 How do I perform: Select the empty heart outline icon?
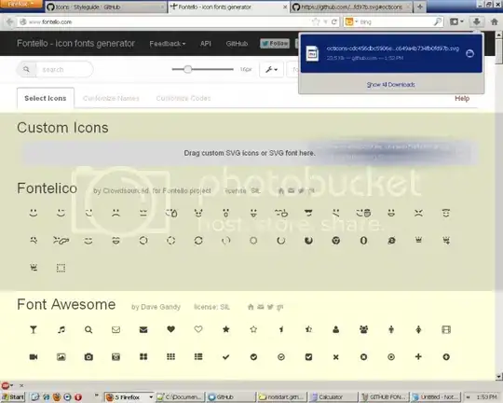click(x=198, y=329)
